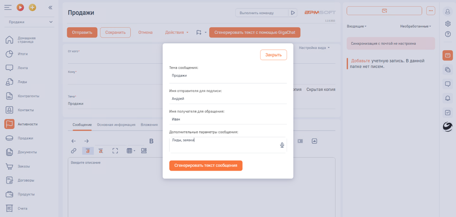Image resolution: width=456 pixels, height=217 pixels.
Task: Switch to the Вложения tab
Action: (149, 125)
